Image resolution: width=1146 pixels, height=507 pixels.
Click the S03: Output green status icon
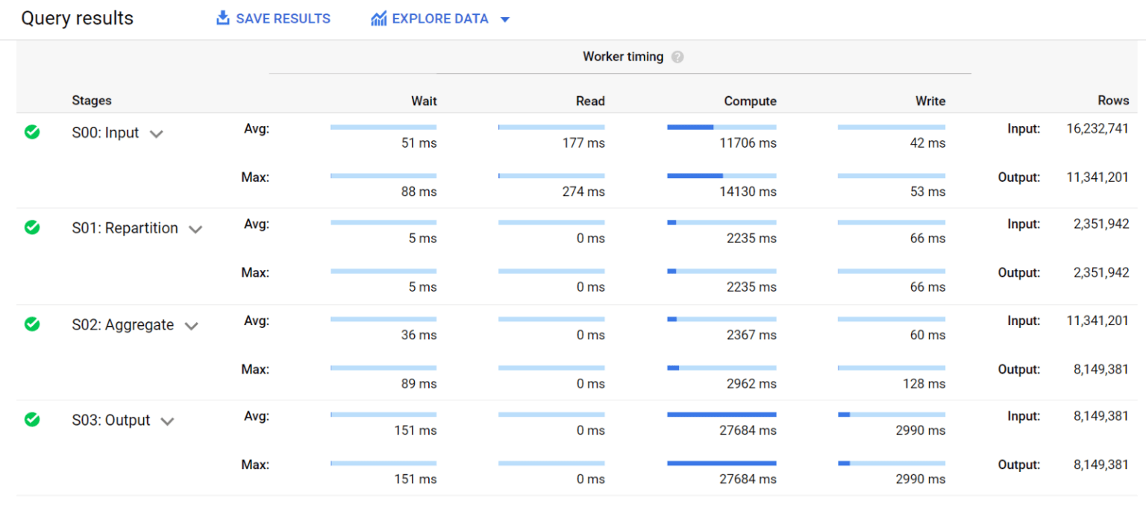tap(32, 420)
